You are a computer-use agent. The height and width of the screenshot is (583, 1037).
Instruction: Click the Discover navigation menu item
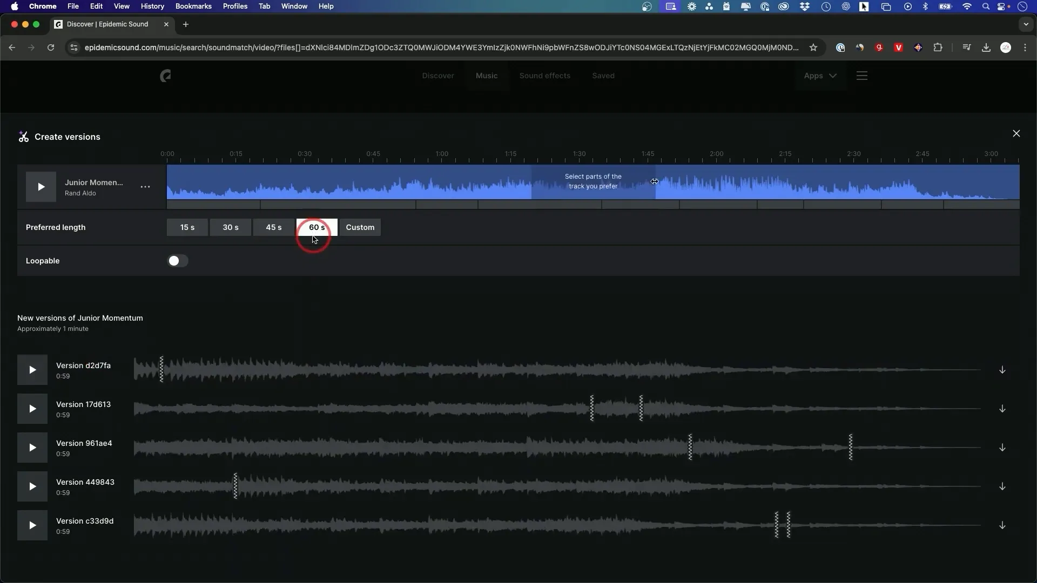437,76
